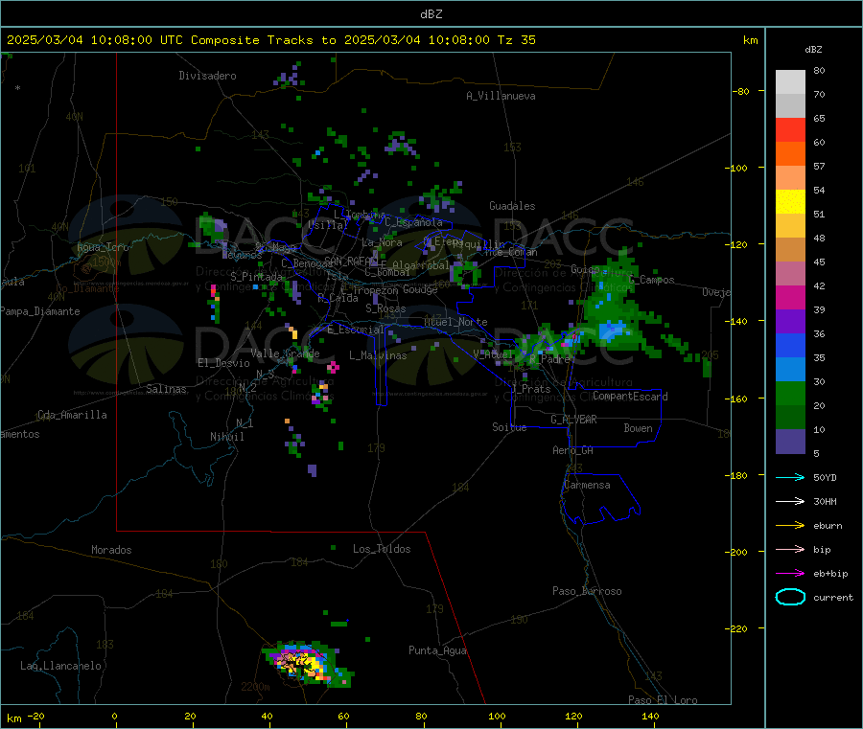Image resolution: width=863 pixels, height=729 pixels.
Task: Click the 'J_Prats' map label
Action: [531, 389]
